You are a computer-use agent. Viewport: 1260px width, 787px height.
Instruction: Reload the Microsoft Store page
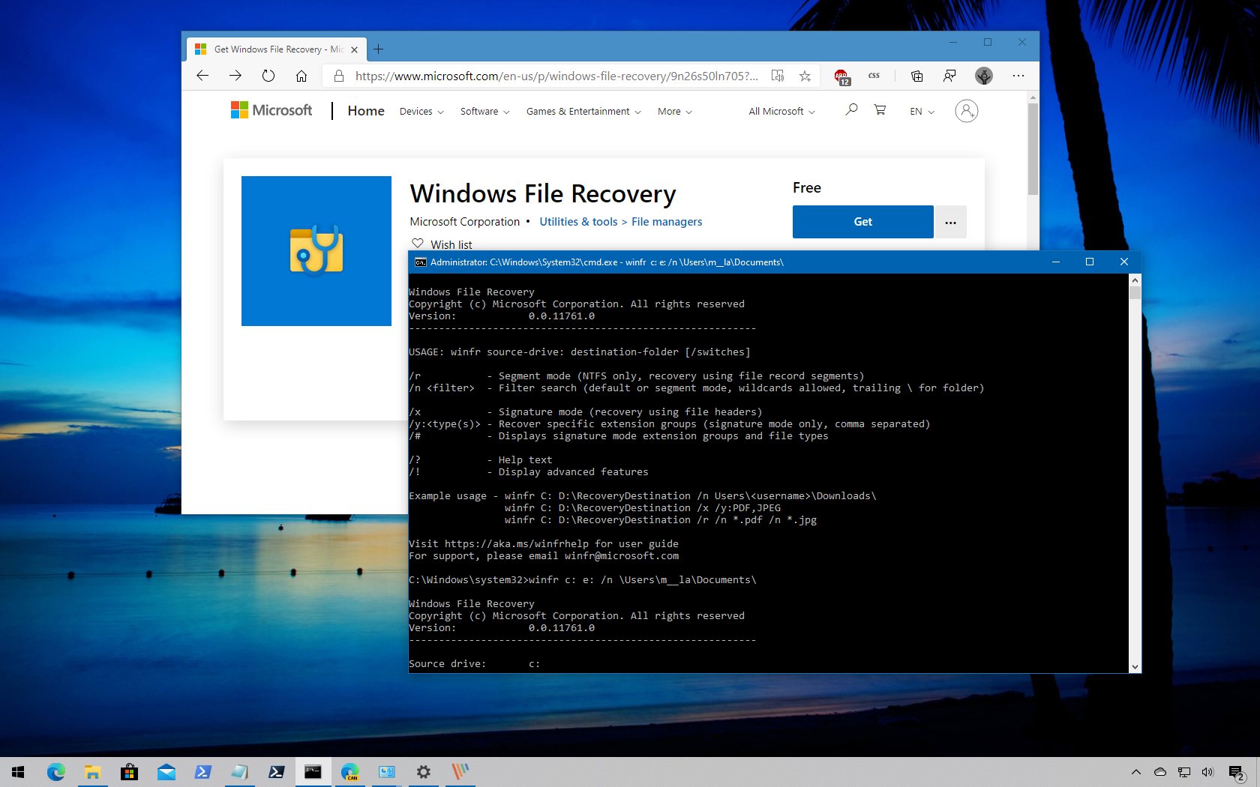[x=268, y=76]
